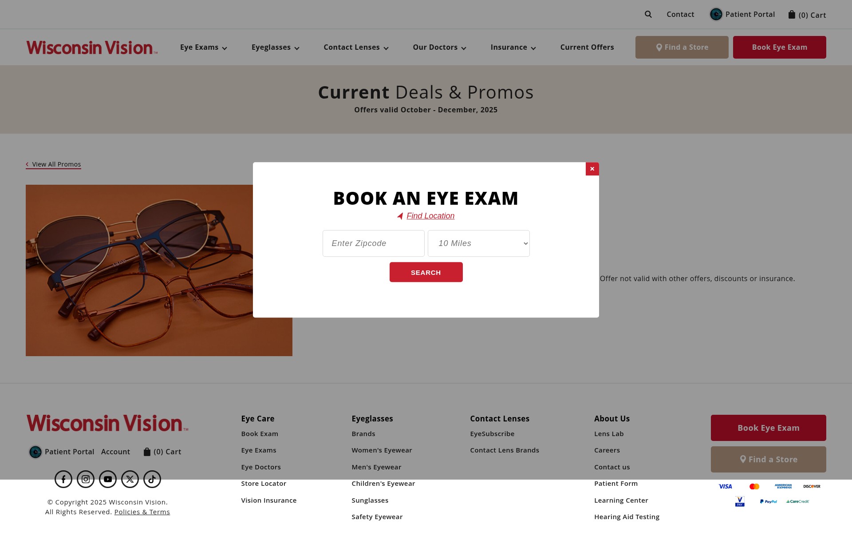The width and height of the screenshot is (852, 540).
Task: Click the Visa payment logo
Action: (726, 486)
